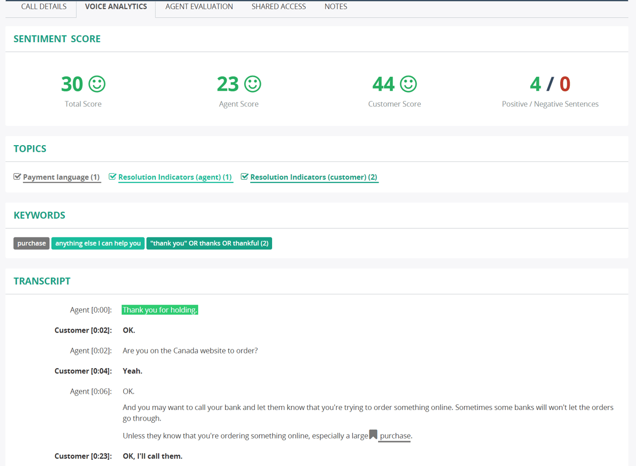
Task: Open the Call Details tab
Action: click(44, 7)
